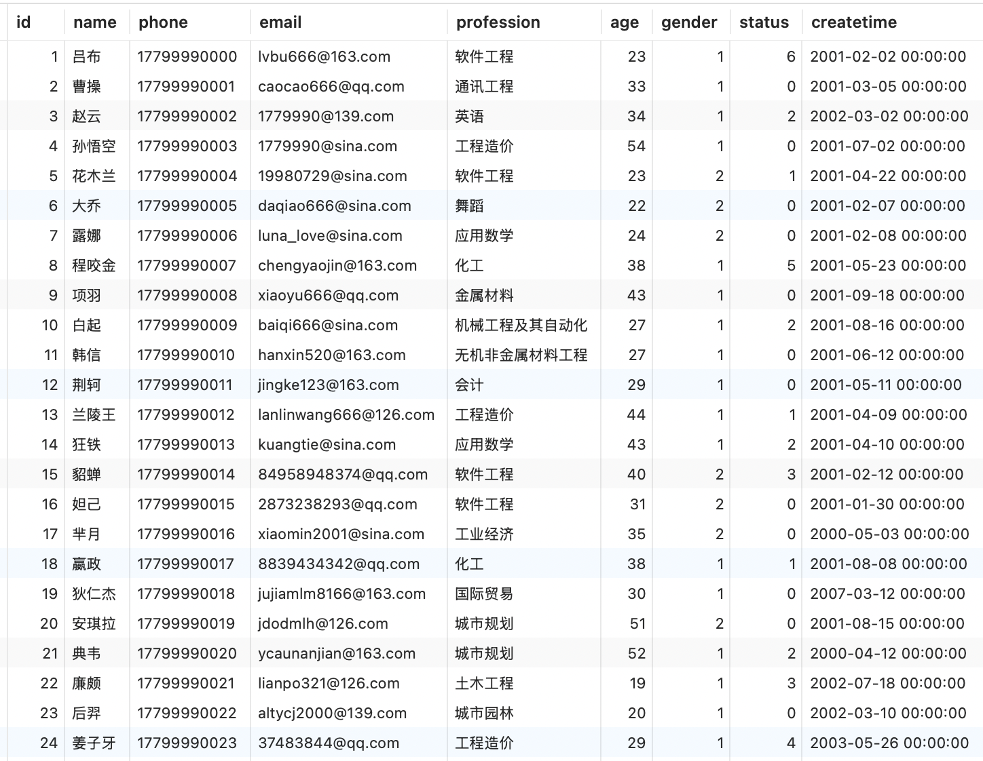983x761 pixels.
Task: Select the name cell 韩信
Action: tap(86, 355)
